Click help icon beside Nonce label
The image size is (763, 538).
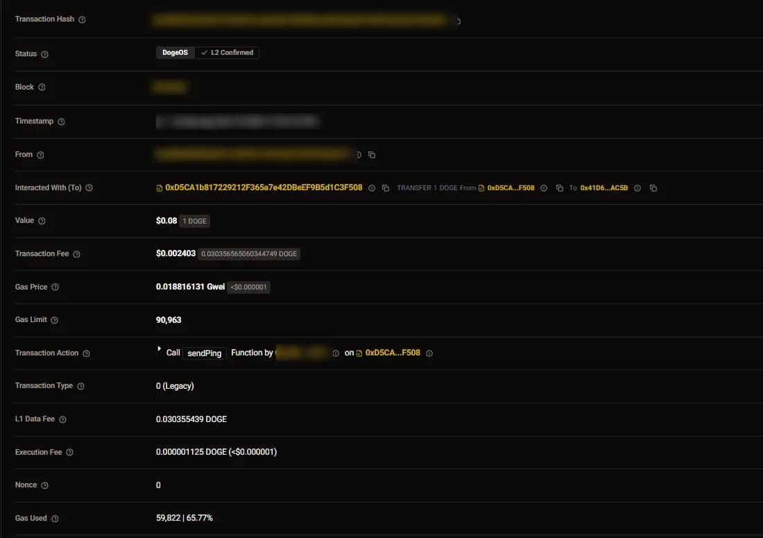click(45, 485)
